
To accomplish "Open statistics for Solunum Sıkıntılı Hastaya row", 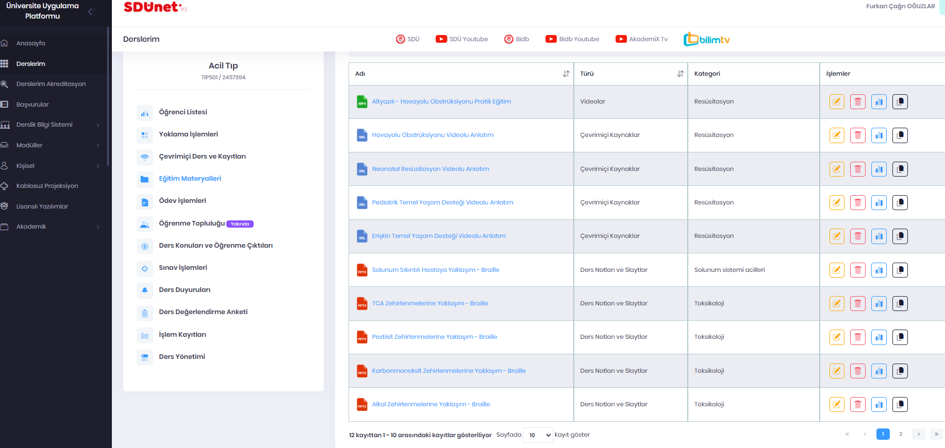I will pyautogui.click(x=879, y=270).
